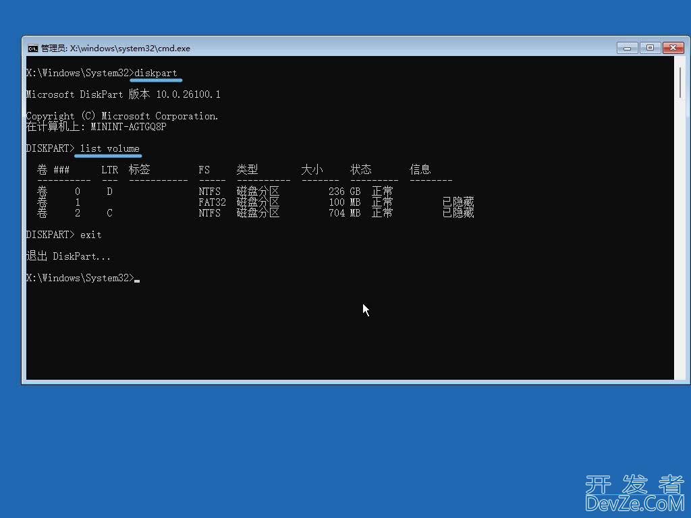Click the Copyright Microsoft Corporation line

[122, 116]
